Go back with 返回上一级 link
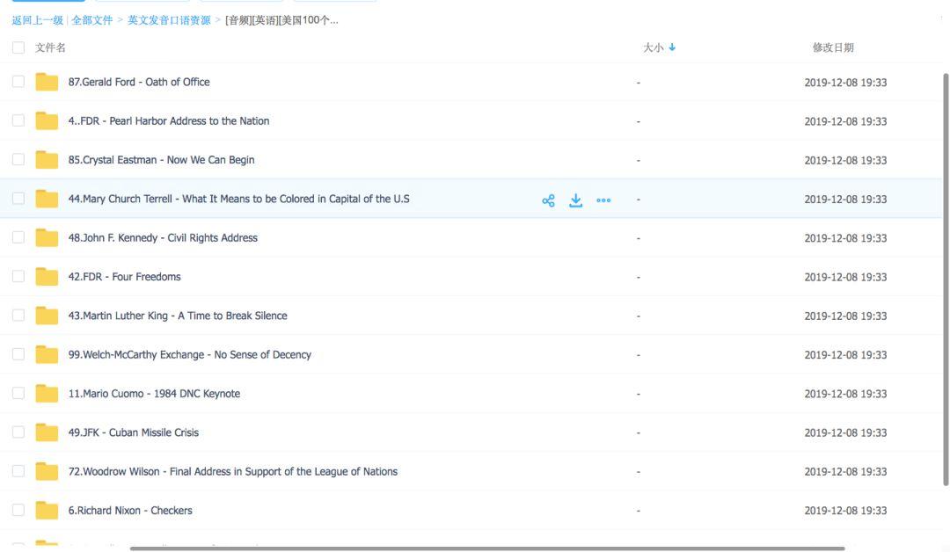Viewport: 950px width, 552px height. pos(38,20)
